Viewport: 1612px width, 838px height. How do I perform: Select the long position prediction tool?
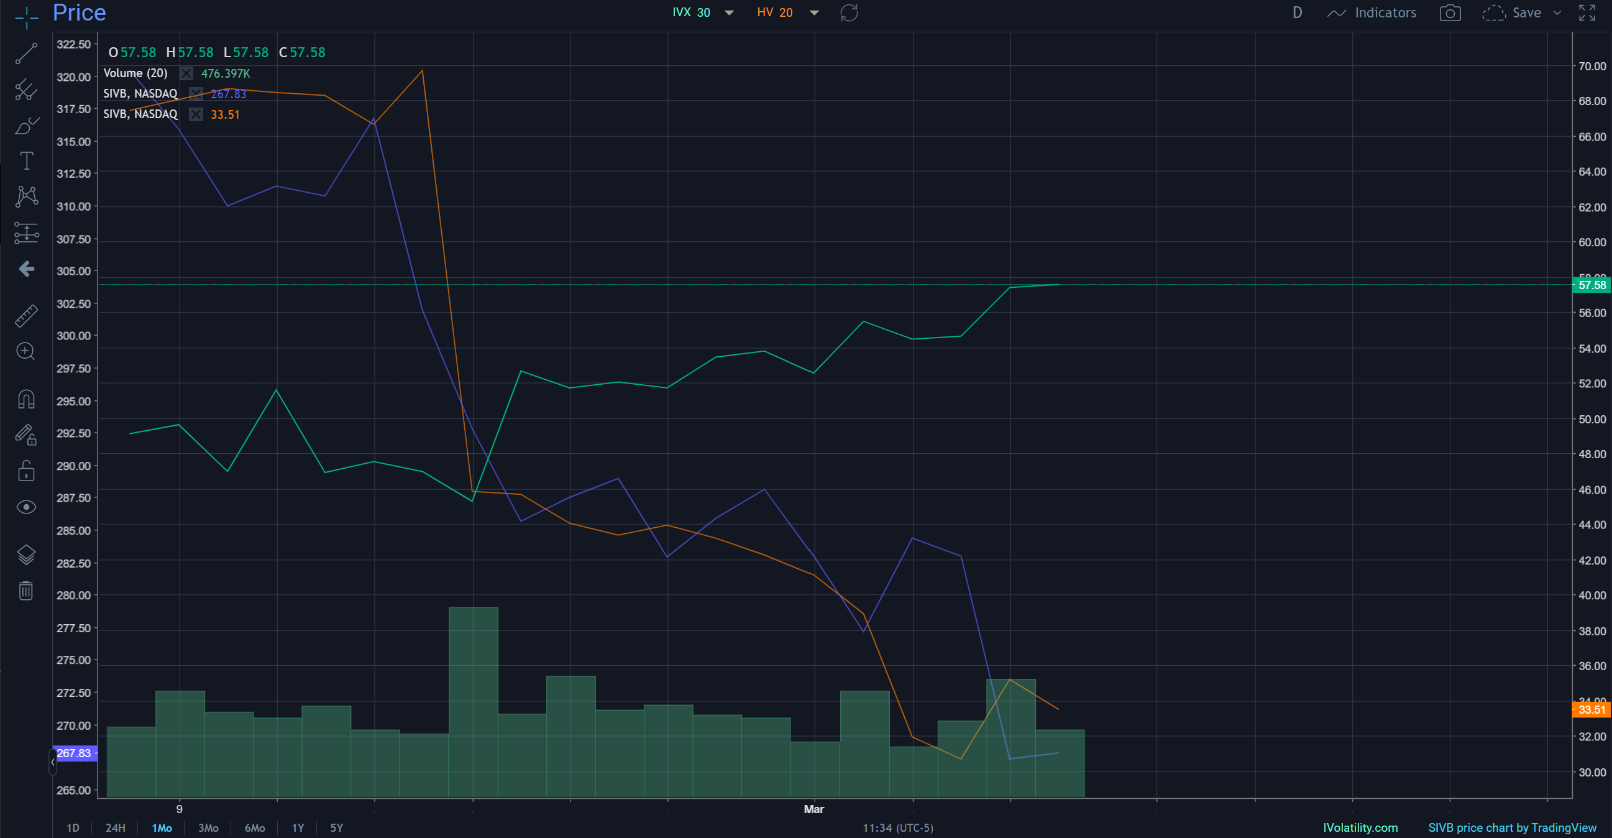pyautogui.click(x=26, y=233)
